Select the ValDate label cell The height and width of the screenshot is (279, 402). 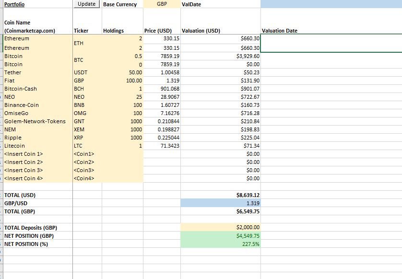click(x=221, y=4)
